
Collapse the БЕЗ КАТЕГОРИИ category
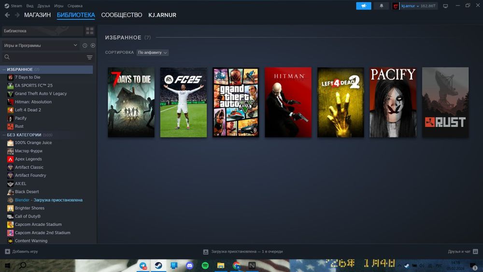(x=4, y=135)
